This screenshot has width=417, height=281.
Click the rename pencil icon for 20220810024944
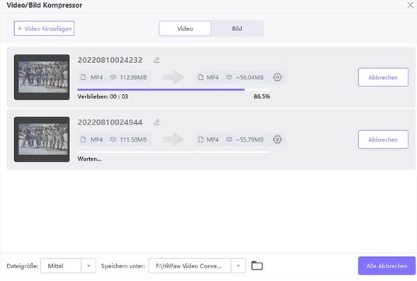157,122
